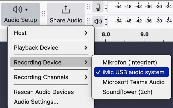Choose Rescan Audio Devices
The height and width of the screenshot is (108, 173).
(x=44, y=92)
